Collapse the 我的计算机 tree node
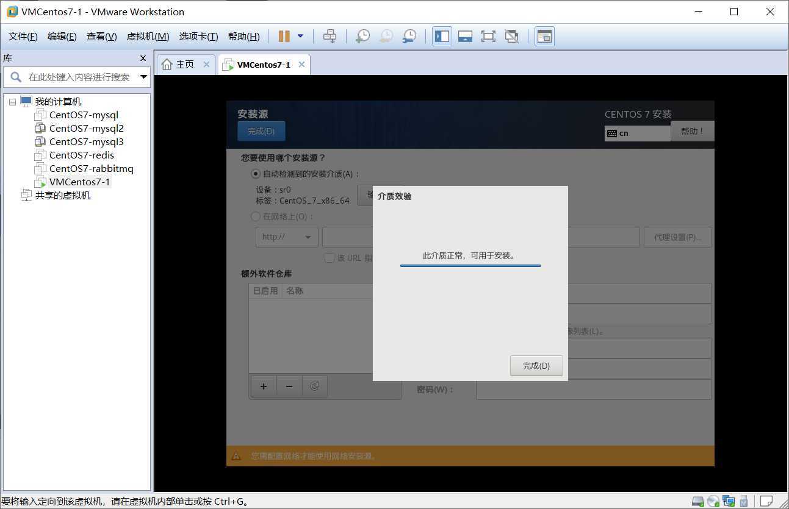Viewport: 789px width, 509px height. point(13,102)
